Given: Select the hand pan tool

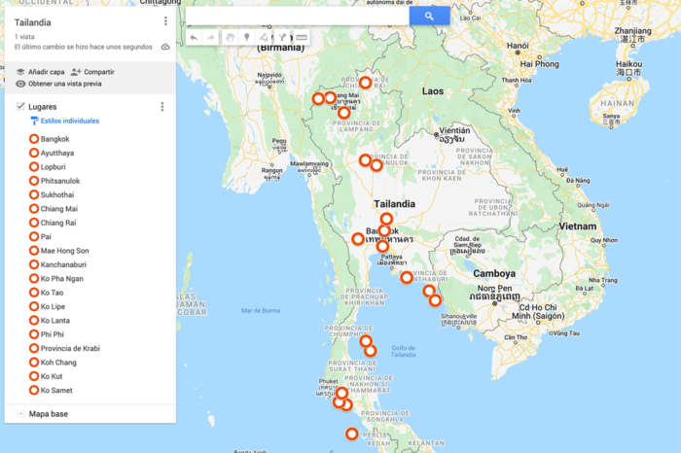Looking at the screenshot, I should click(230, 38).
